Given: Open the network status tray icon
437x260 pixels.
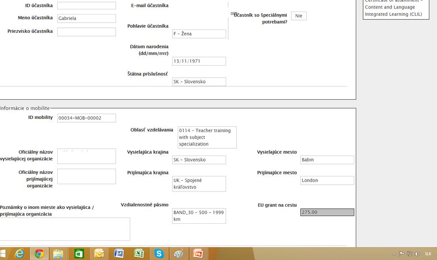Looking at the screenshot, I should tap(409, 254).
